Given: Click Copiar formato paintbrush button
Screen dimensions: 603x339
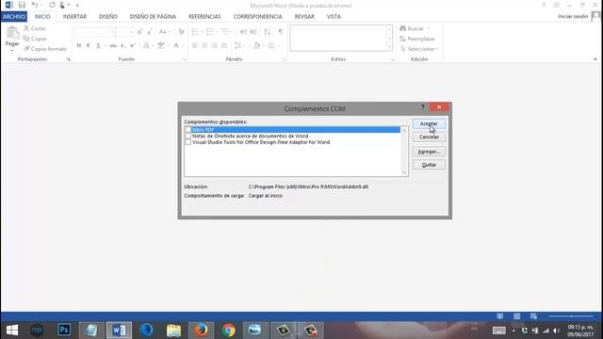Looking at the screenshot, I should [x=45, y=49].
